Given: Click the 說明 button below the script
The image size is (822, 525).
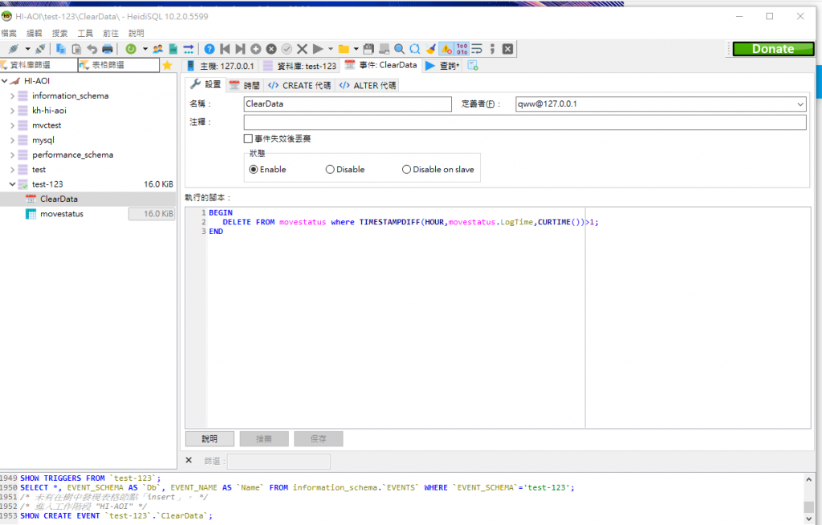Looking at the screenshot, I should click(210, 438).
